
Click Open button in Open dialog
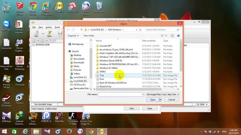[x=153, y=100]
